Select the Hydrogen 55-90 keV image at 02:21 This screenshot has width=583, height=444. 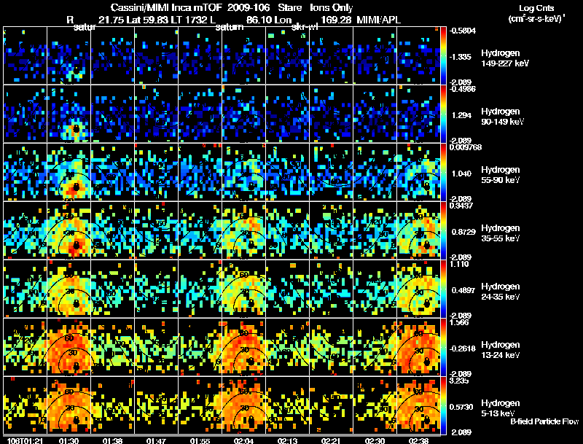[x=332, y=172]
